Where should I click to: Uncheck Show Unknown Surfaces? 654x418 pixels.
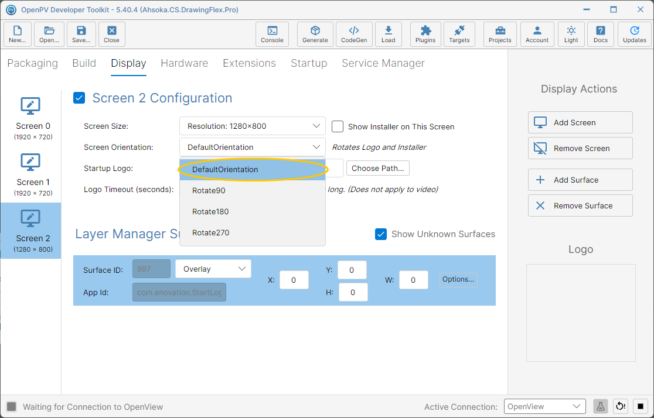tap(381, 234)
